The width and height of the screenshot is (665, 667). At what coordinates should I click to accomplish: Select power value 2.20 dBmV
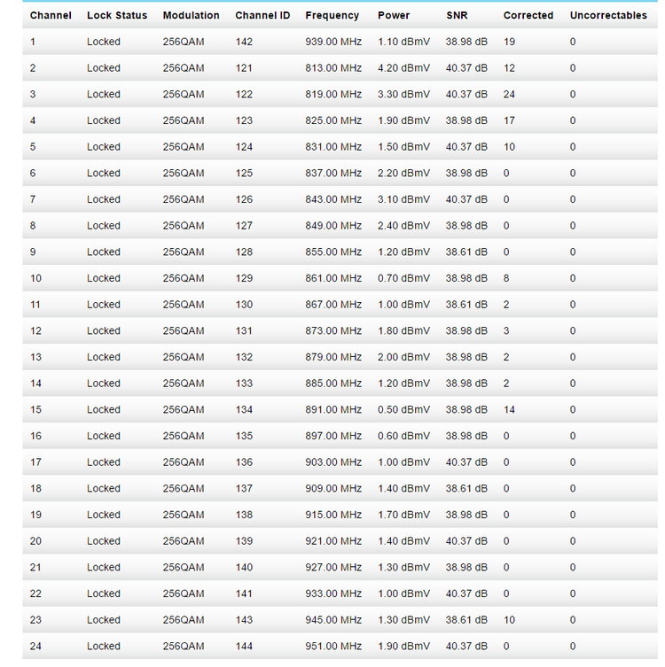point(403,173)
